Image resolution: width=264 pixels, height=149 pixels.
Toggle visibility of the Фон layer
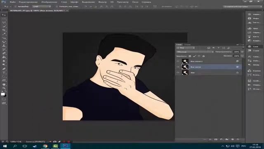(x=178, y=73)
